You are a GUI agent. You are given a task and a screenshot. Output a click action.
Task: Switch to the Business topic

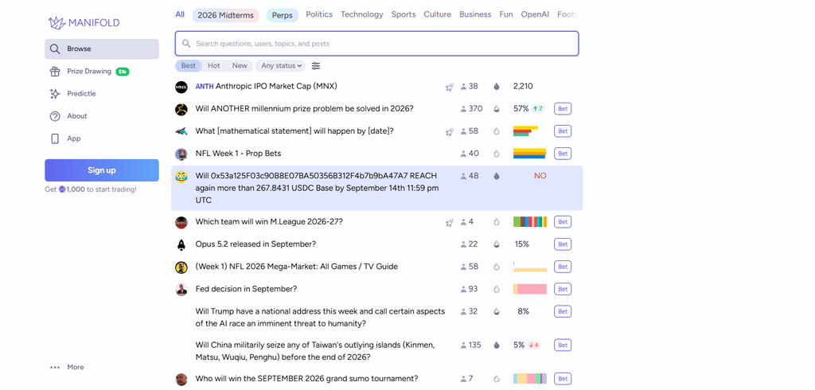point(475,14)
